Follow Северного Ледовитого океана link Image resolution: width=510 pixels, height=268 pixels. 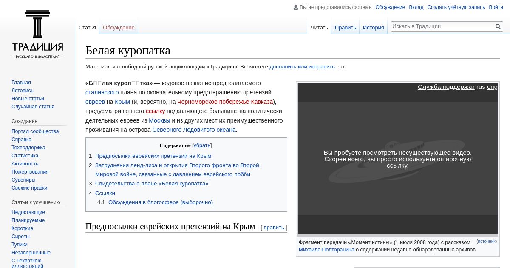[194, 130]
